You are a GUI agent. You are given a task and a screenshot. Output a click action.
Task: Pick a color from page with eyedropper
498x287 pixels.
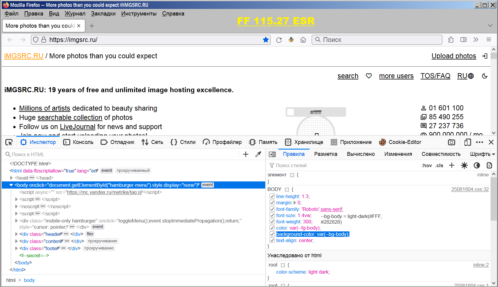point(258,154)
